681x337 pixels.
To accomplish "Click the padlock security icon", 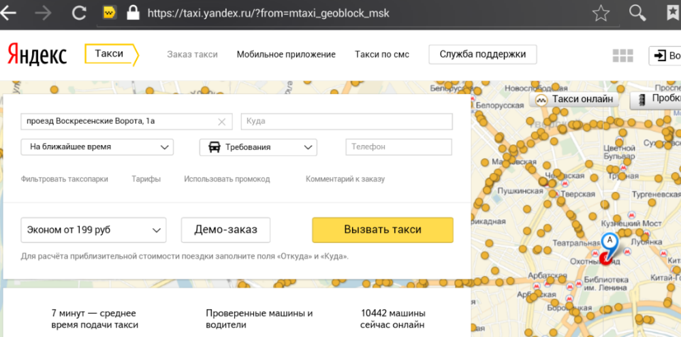I will pos(133,12).
